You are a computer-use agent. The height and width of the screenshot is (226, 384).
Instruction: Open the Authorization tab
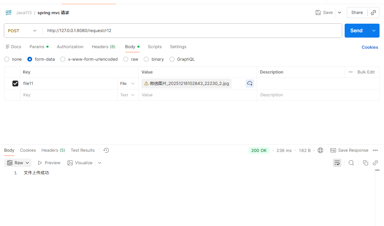point(70,47)
